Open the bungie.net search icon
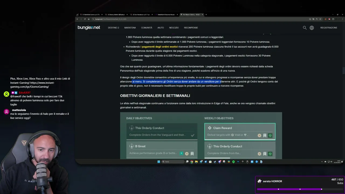Viewport: 345px width, 194px height. (305, 28)
